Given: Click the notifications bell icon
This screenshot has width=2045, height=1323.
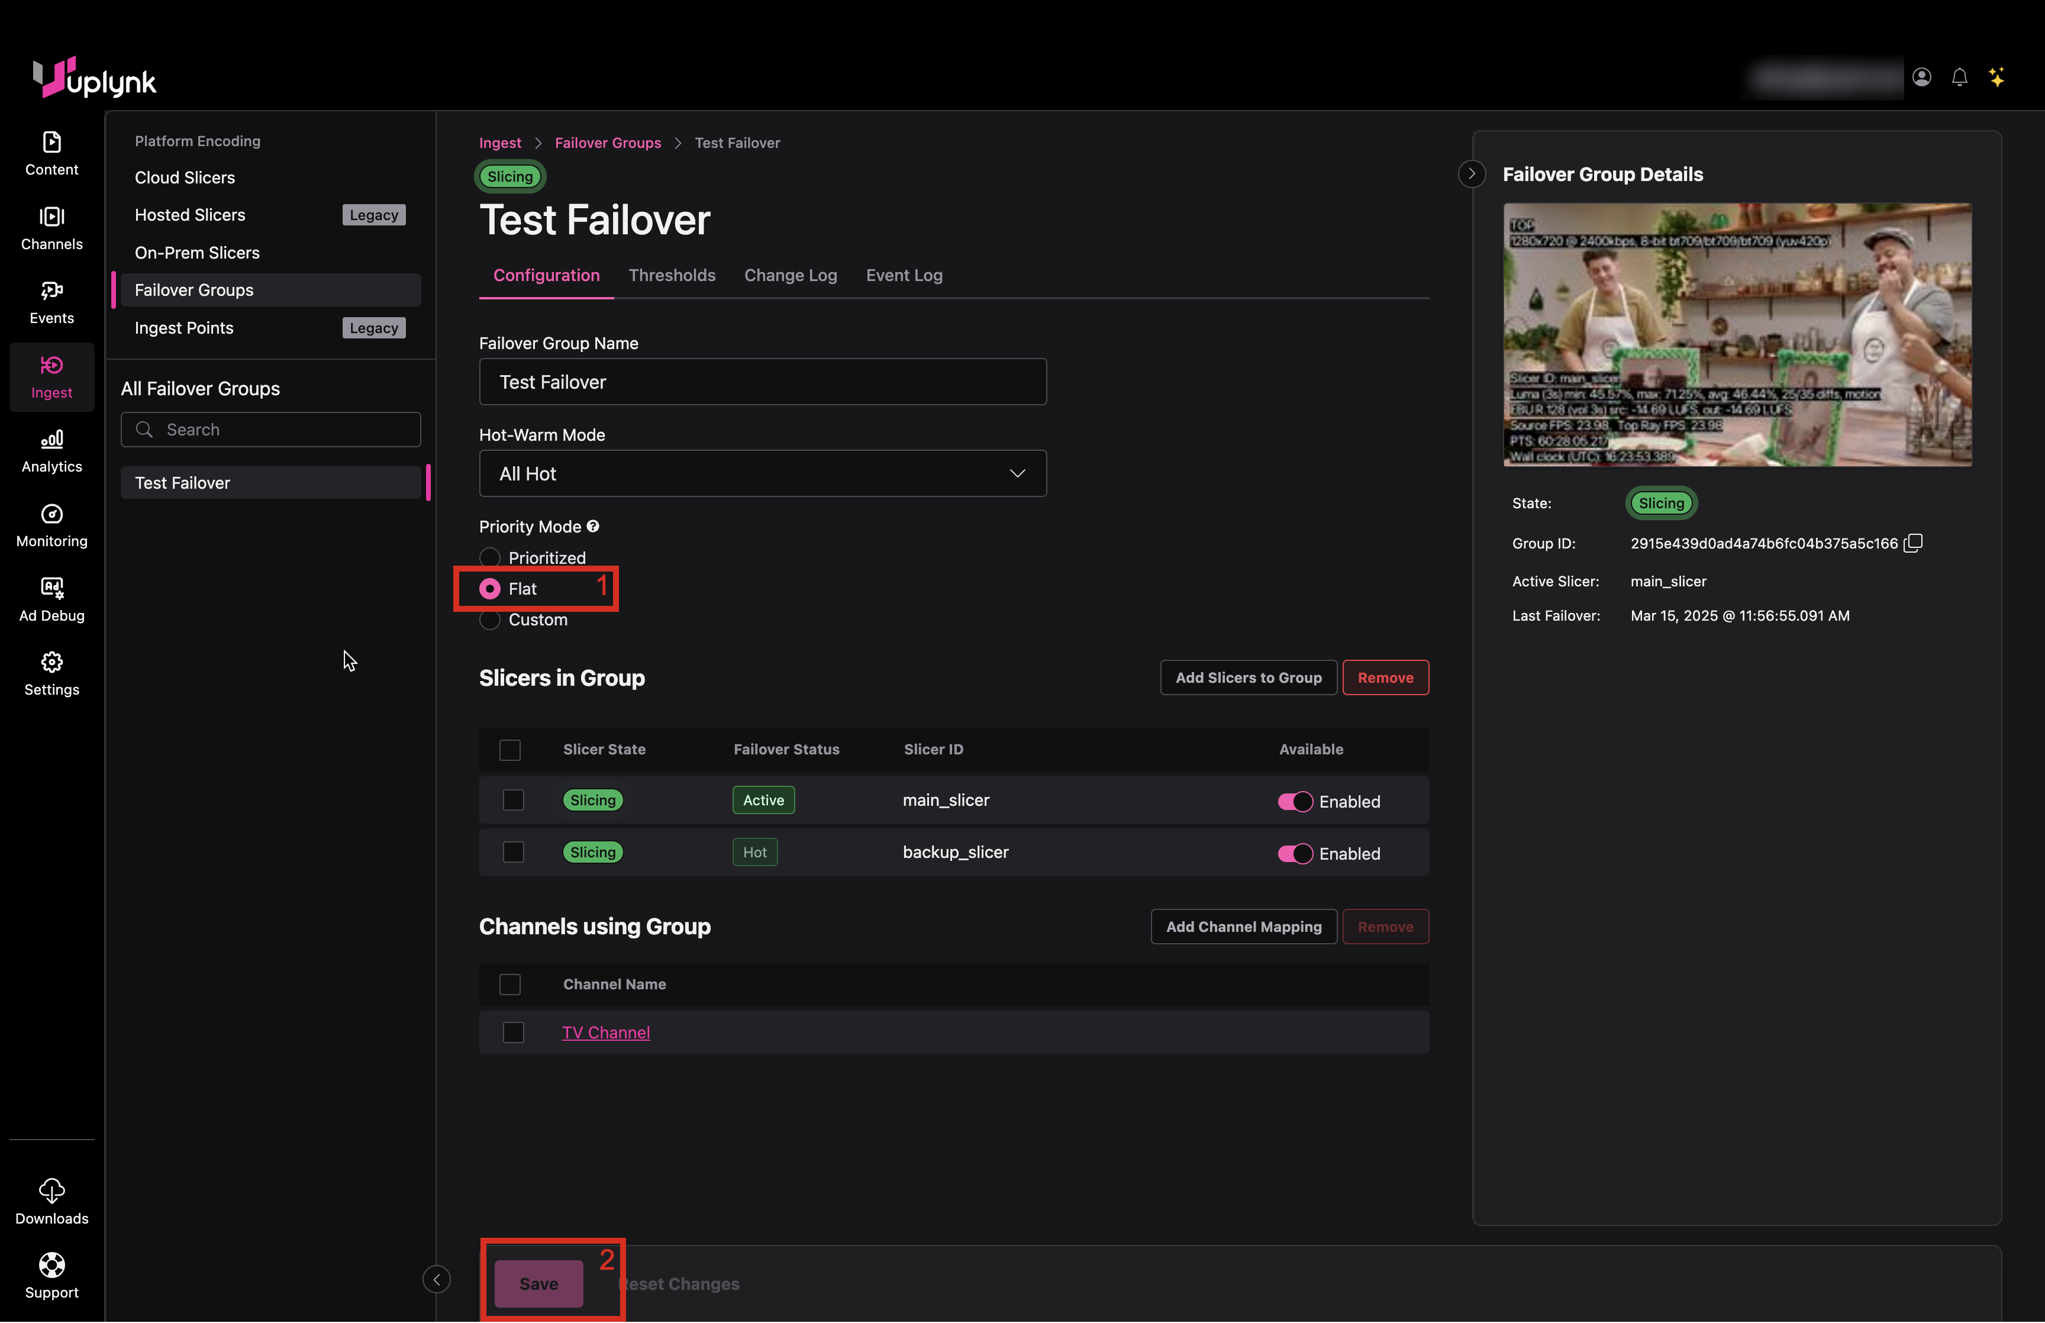Looking at the screenshot, I should [1959, 78].
